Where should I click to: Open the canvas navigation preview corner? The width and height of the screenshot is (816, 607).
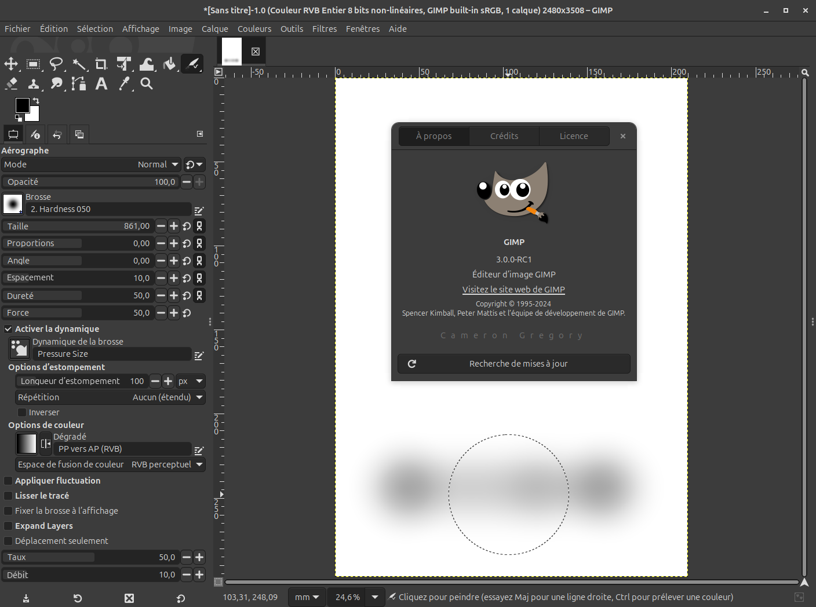804,582
